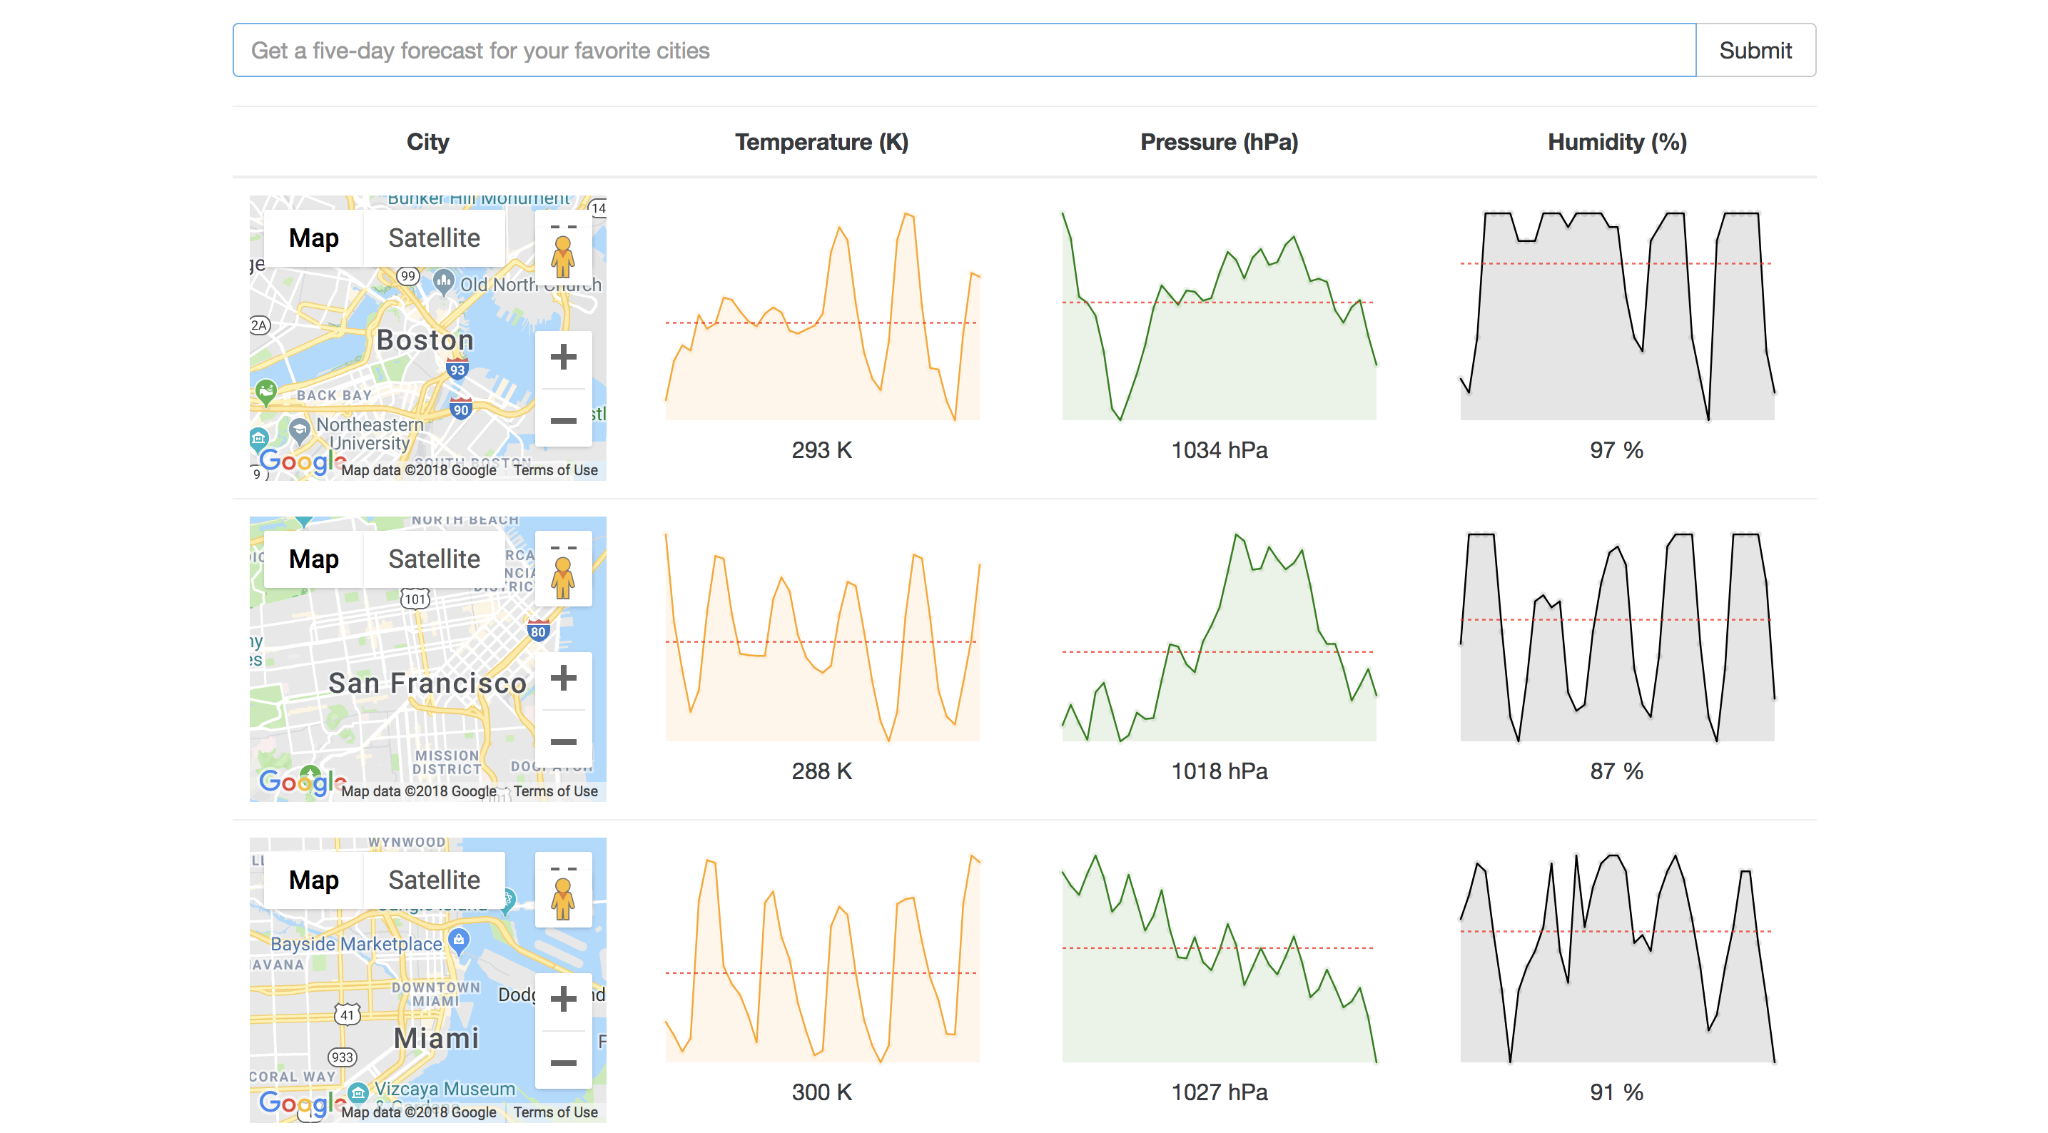
Task: Click the Boston temperature sparkline chart
Action: click(822, 315)
